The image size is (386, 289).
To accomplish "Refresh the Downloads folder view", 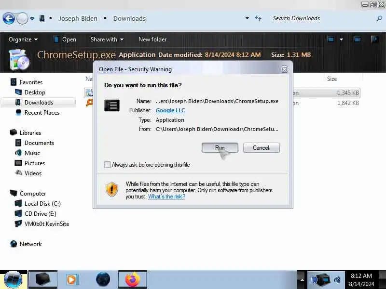I will coord(258,18).
